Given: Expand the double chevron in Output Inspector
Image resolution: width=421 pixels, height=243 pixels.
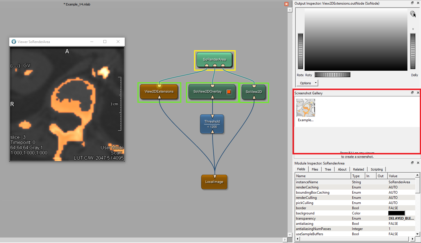Looking at the screenshot, I should [x=413, y=29].
